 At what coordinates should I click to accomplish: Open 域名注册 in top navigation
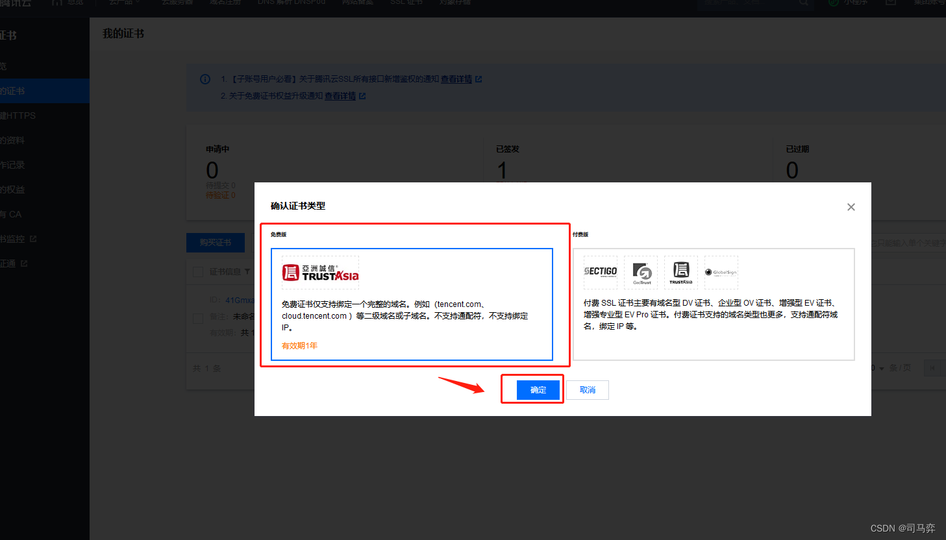click(x=225, y=3)
